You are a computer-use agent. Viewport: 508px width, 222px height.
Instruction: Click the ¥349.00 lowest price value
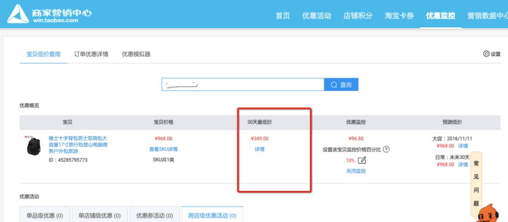click(260, 139)
